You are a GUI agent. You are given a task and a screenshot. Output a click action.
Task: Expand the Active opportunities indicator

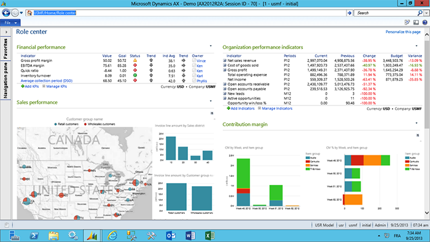click(225, 98)
